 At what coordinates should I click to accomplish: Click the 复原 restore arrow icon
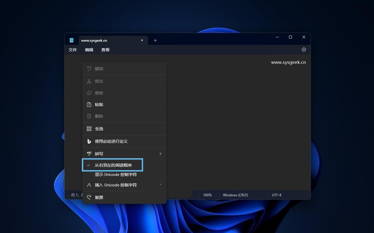coord(89,197)
